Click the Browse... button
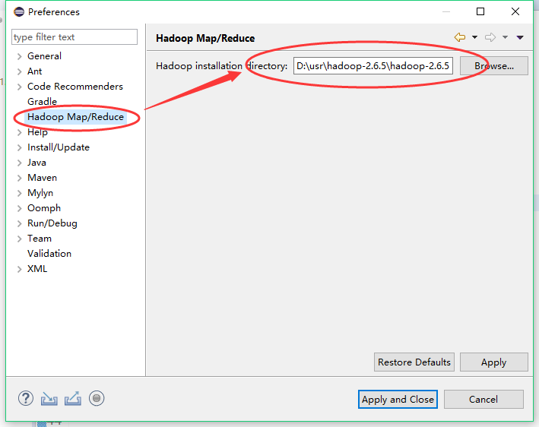 point(493,65)
